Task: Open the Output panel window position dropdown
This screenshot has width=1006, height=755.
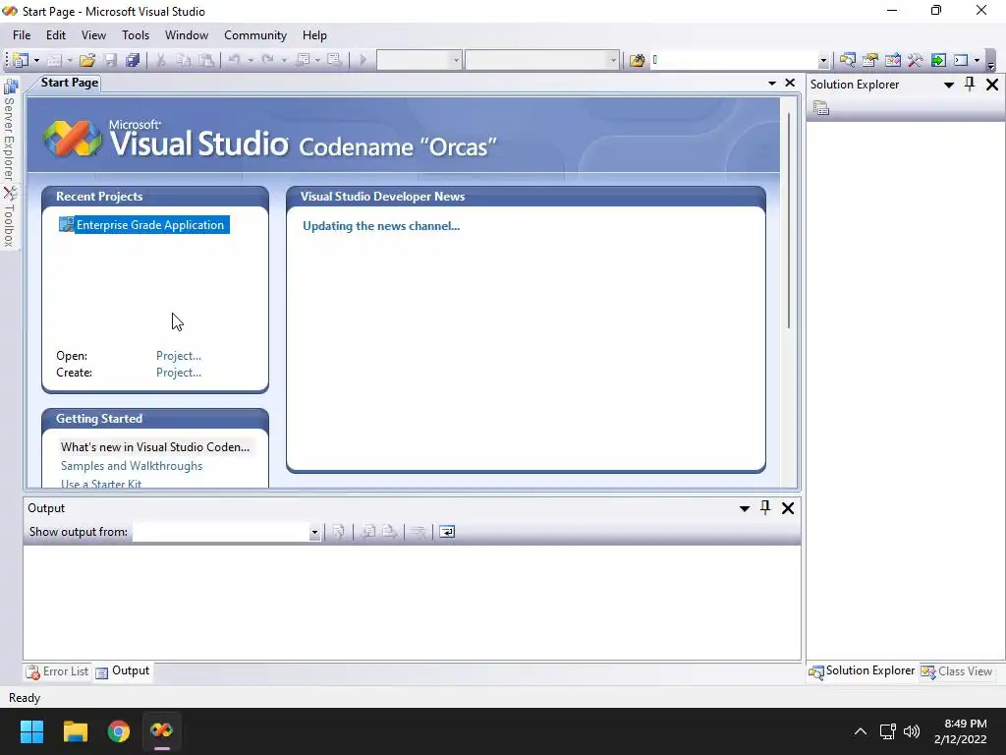Action: [x=745, y=508]
